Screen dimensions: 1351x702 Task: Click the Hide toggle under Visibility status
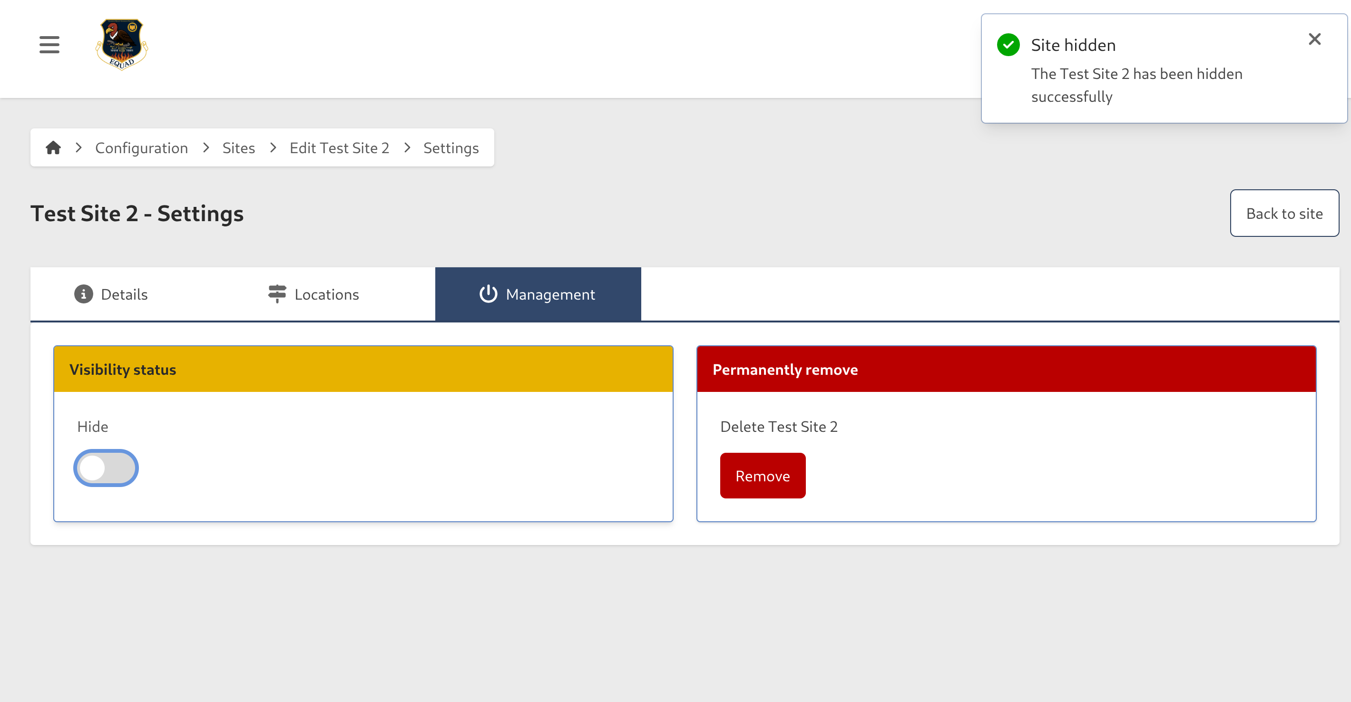pos(106,468)
